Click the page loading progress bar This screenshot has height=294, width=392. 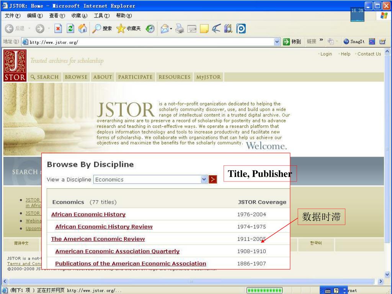coord(264,291)
